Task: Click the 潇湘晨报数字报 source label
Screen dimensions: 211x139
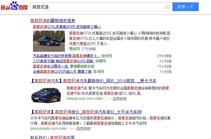Action: coord(82,66)
